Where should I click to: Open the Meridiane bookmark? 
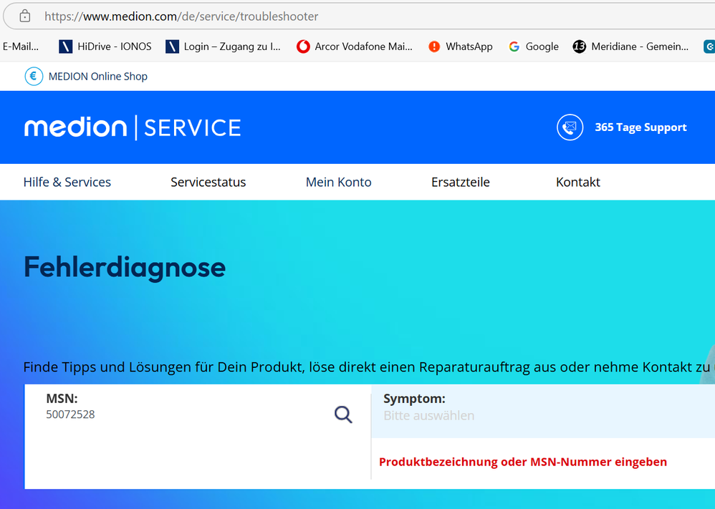tap(630, 47)
